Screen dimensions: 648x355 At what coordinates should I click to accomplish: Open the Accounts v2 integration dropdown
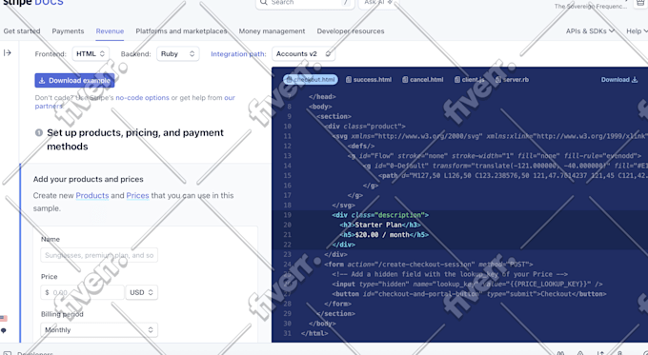303,53
